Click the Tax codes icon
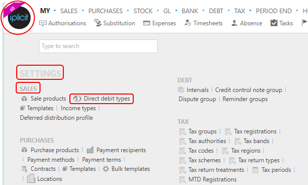The width and height of the screenshot is (308, 185). pos(182,151)
